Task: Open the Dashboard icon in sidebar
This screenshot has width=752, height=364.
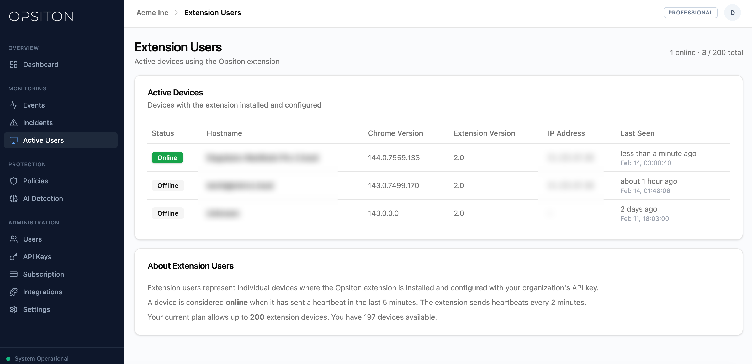Action: tap(14, 65)
